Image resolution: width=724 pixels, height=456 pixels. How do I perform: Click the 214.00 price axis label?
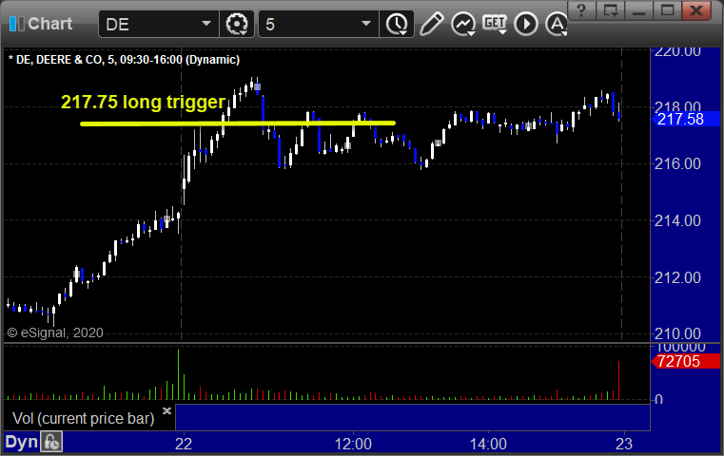click(677, 220)
